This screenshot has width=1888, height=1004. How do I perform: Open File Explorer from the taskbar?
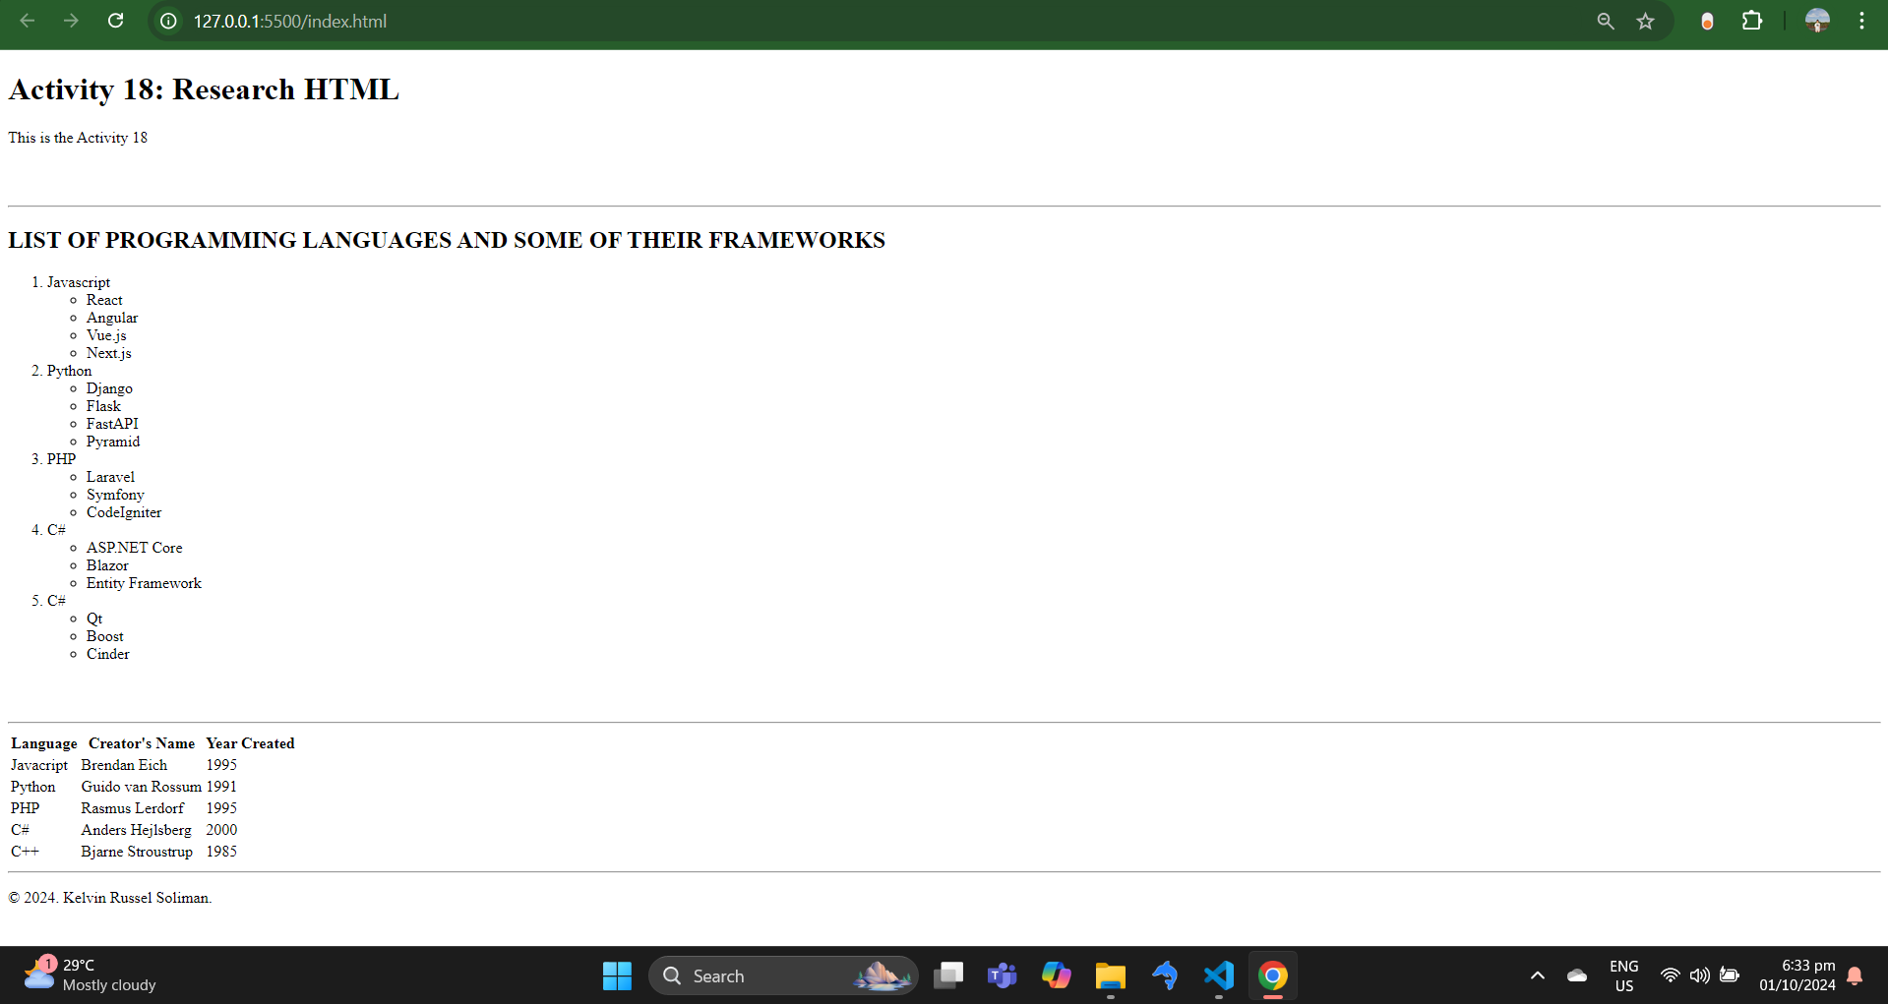pyautogui.click(x=1111, y=975)
